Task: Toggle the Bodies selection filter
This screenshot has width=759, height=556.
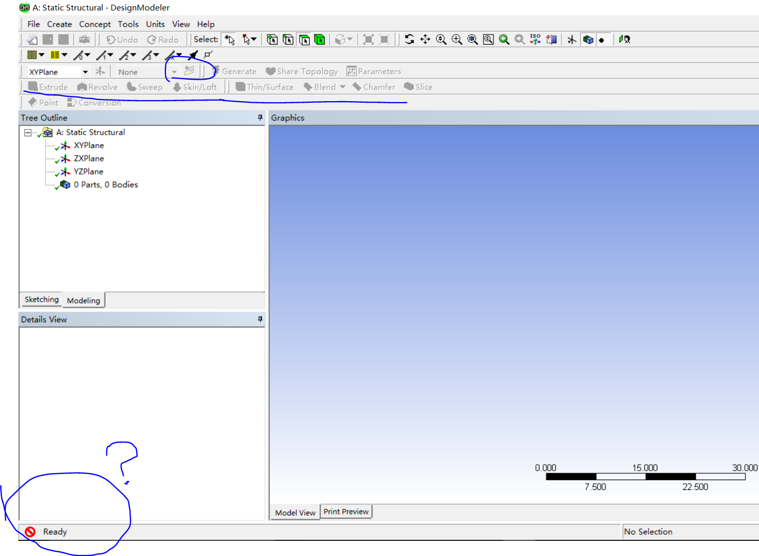Action: 320,39
